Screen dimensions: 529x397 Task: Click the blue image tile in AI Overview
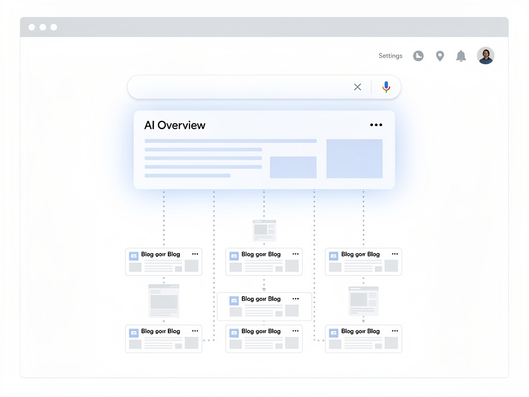pyautogui.click(x=354, y=158)
